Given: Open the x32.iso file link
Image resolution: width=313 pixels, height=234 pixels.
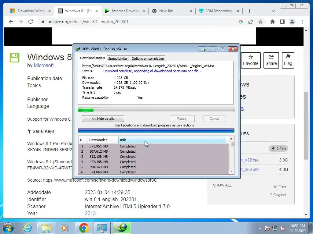Looking at the screenshot, I should tap(249, 160).
